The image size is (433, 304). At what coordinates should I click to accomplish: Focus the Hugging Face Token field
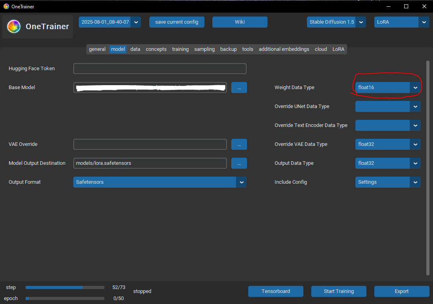160,69
